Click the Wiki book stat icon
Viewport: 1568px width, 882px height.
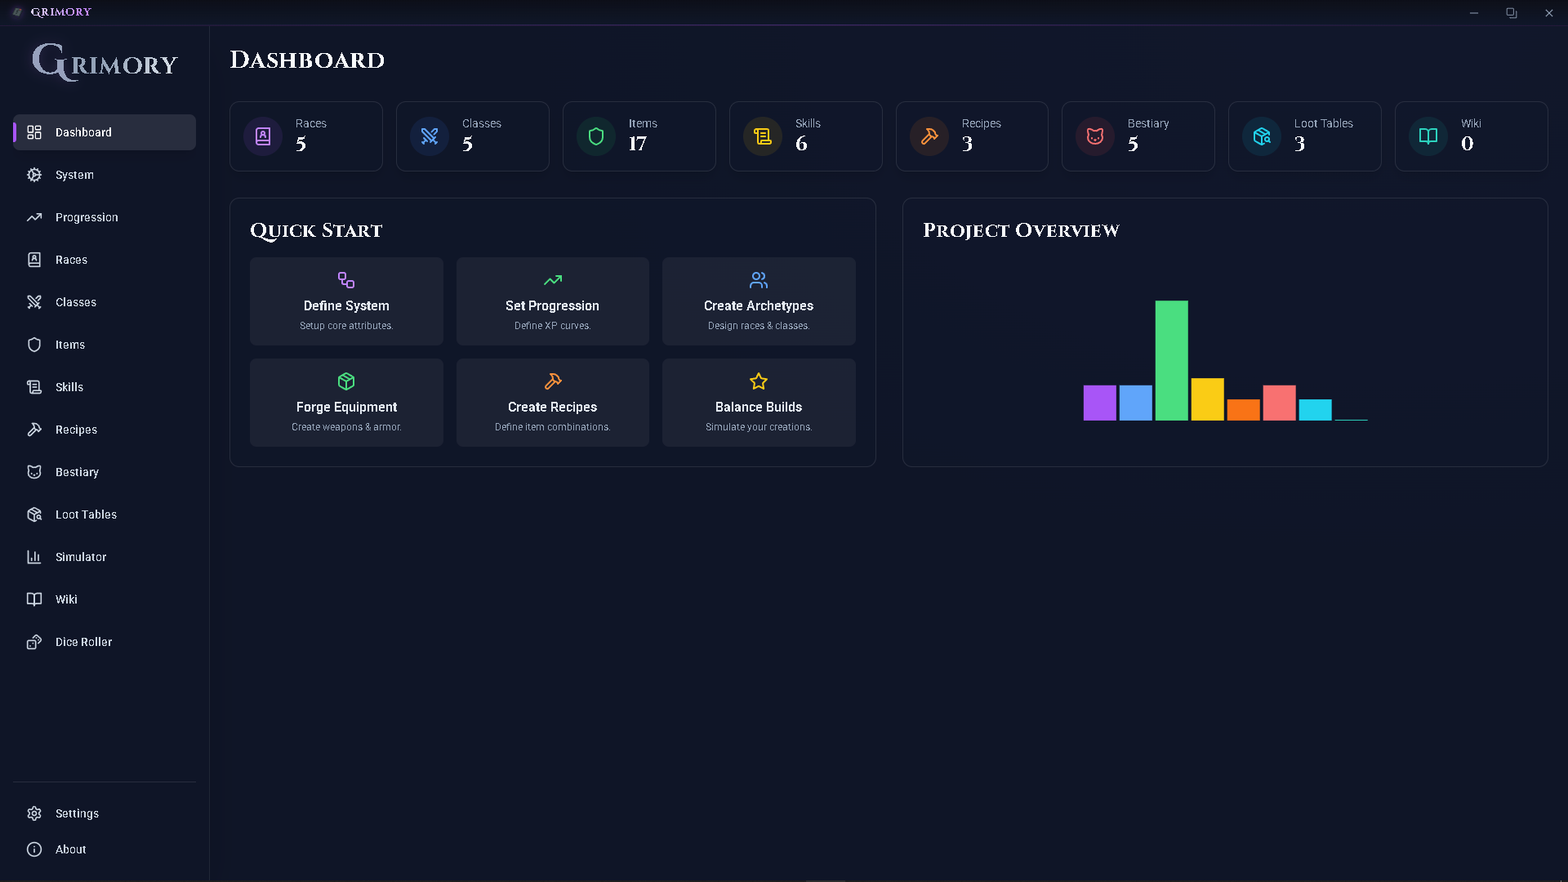point(1428,136)
